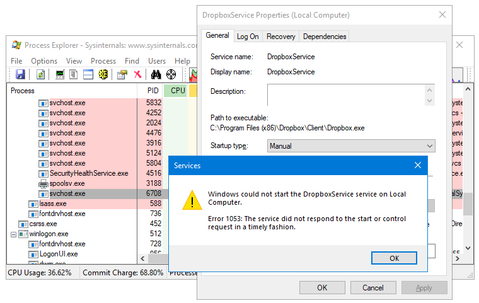Click the SecurityHealthService.exe process icon
This screenshot has width=479, height=303.
pyautogui.click(x=43, y=174)
